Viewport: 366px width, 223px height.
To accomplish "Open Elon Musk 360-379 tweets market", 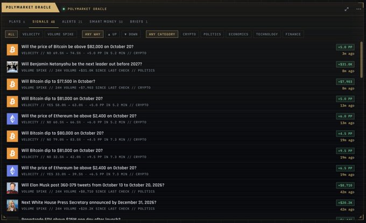I will 93,185.
